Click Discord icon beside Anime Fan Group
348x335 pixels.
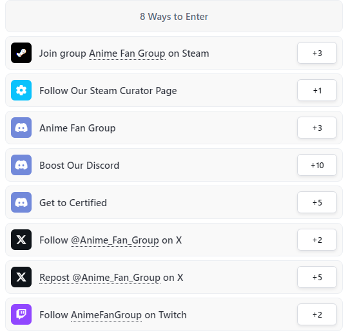(21, 128)
